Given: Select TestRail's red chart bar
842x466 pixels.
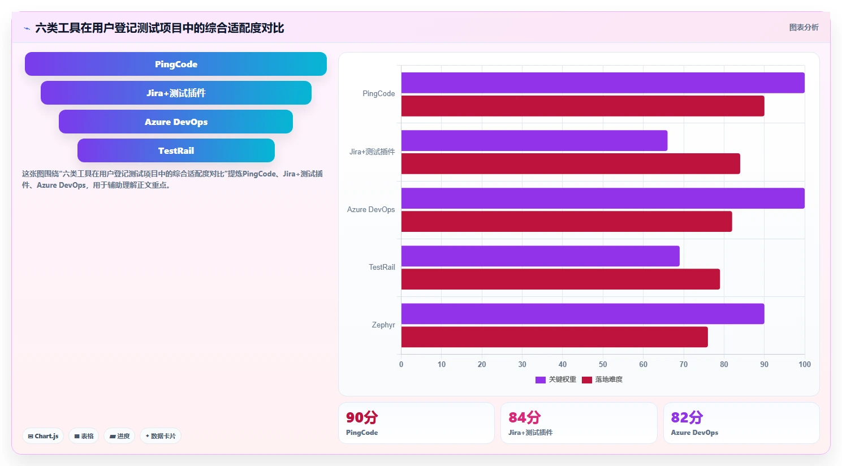Looking at the screenshot, I should pos(560,279).
